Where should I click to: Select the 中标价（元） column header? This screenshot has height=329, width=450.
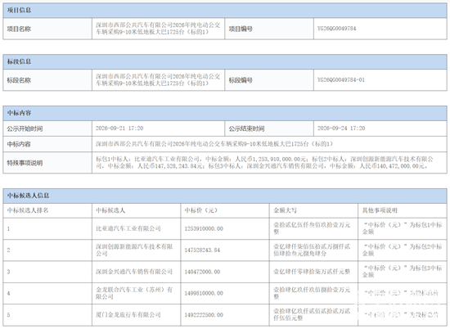[x=225, y=210]
